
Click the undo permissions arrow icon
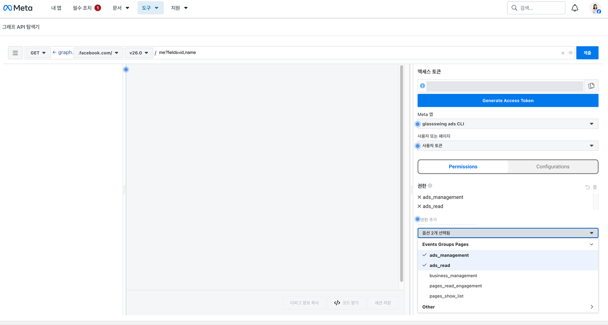point(587,187)
